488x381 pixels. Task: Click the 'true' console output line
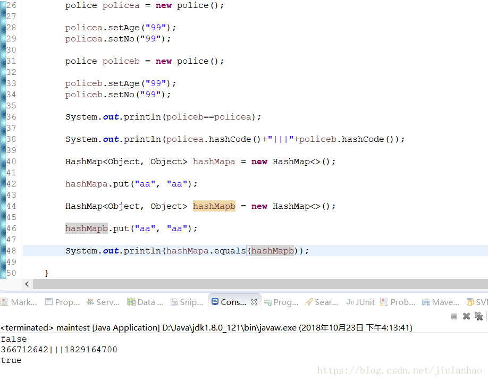tap(11, 360)
